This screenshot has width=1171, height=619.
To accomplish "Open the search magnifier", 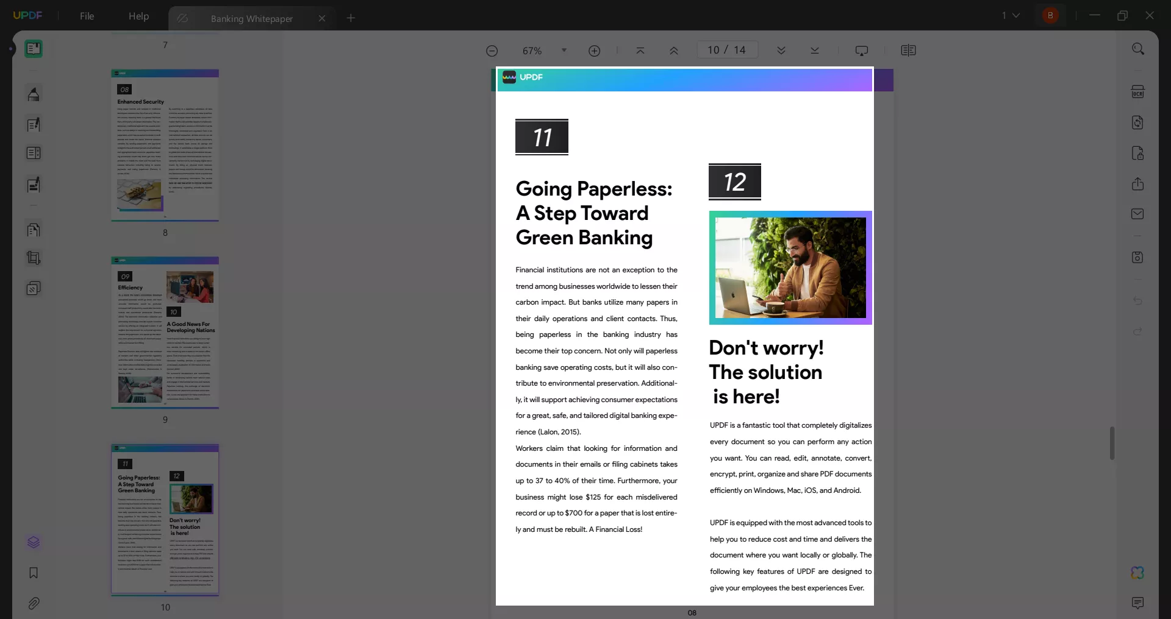I will point(1138,49).
